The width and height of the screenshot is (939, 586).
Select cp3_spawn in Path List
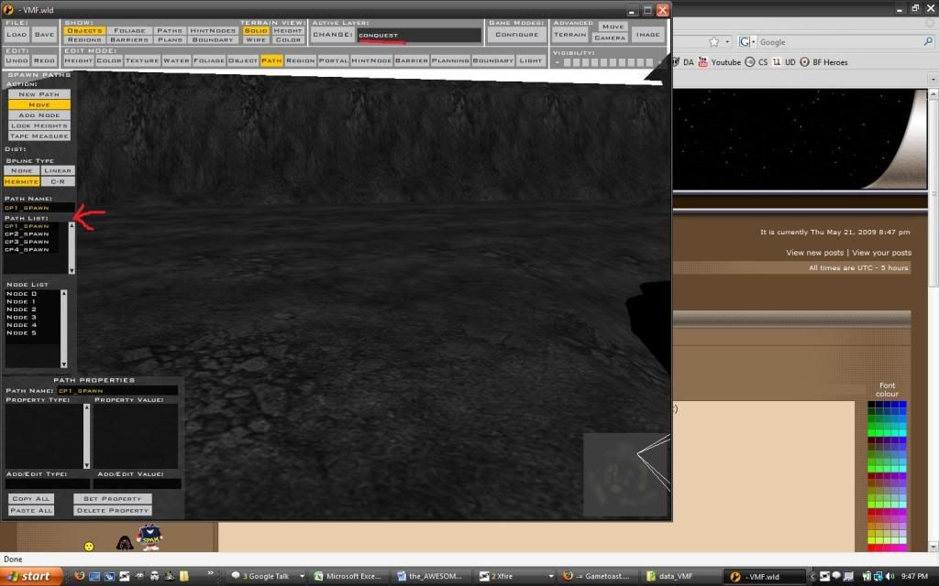27,242
